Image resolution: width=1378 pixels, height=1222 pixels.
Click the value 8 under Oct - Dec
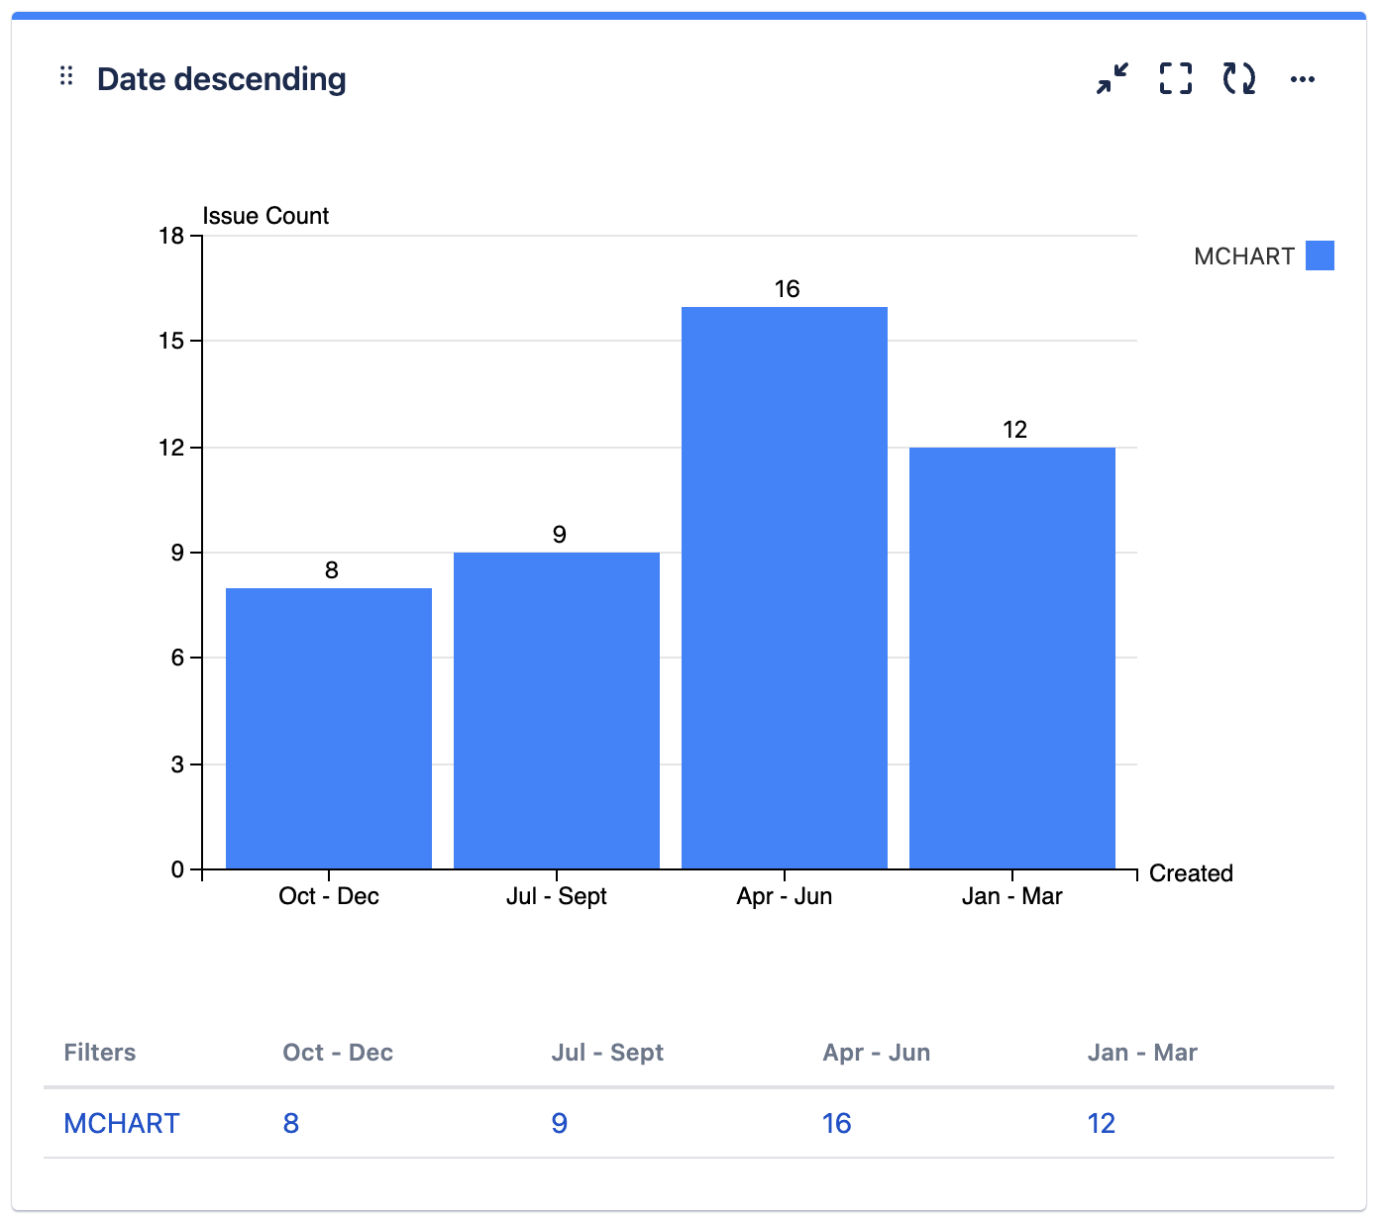click(x=288, y=1123)
